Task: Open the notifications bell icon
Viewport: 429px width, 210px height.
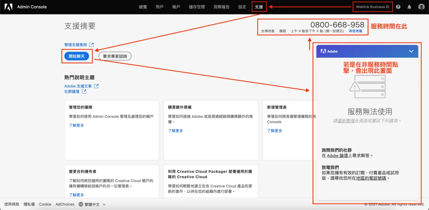Action: [x=409, y=7]
